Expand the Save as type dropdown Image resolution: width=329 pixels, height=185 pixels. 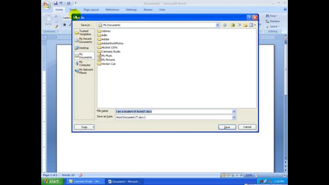pos(234,117)
